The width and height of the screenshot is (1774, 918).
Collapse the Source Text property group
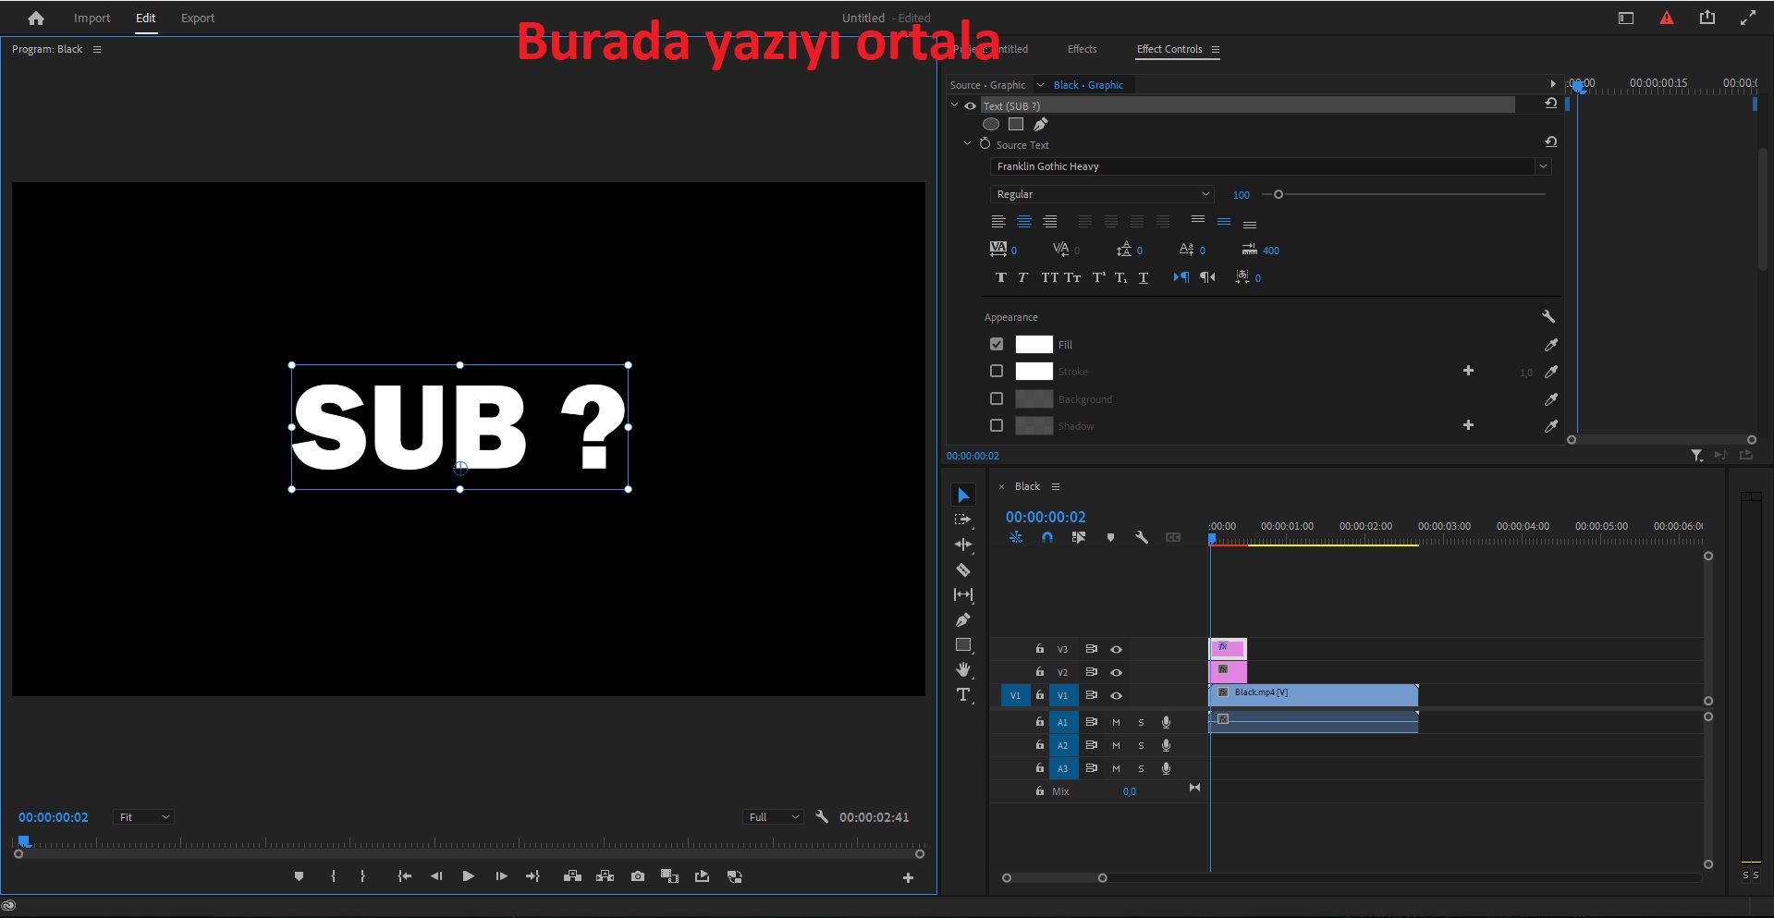tap(968, 144)
